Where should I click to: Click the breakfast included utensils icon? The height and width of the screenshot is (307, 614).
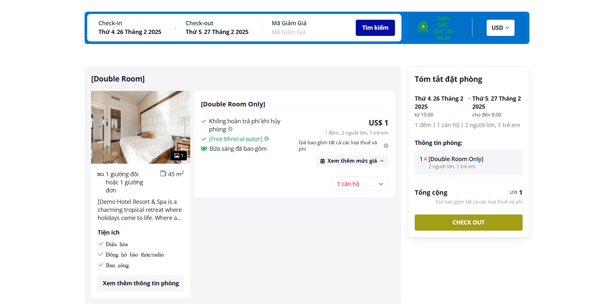click(204, 149)
